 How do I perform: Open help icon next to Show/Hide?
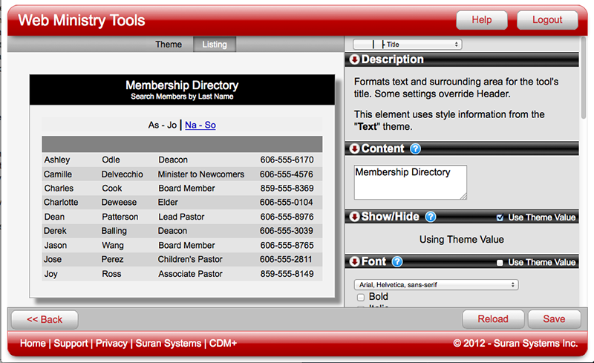tap(431, 218)
